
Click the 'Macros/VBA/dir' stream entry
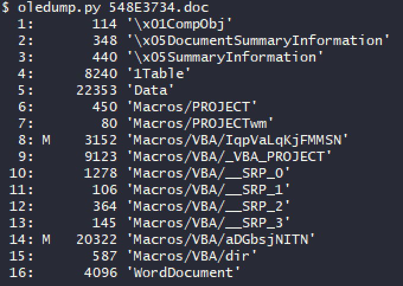coord(192,256)
